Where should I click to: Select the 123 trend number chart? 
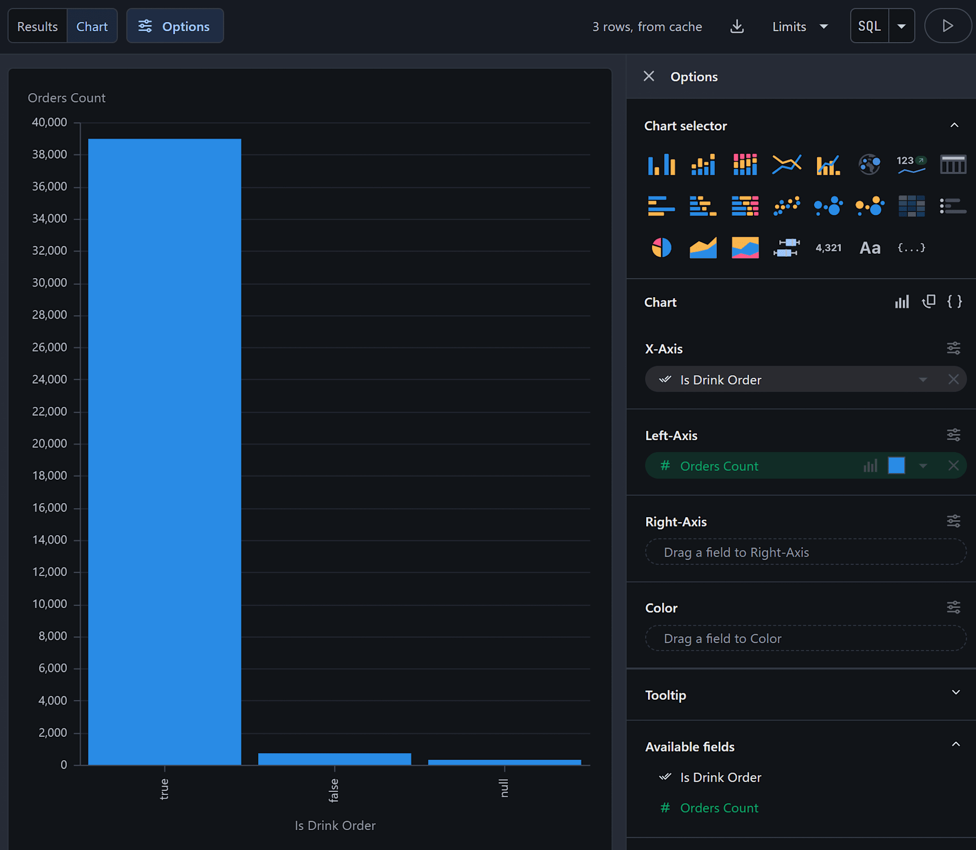pyautogui.click(x=911, y=164)
